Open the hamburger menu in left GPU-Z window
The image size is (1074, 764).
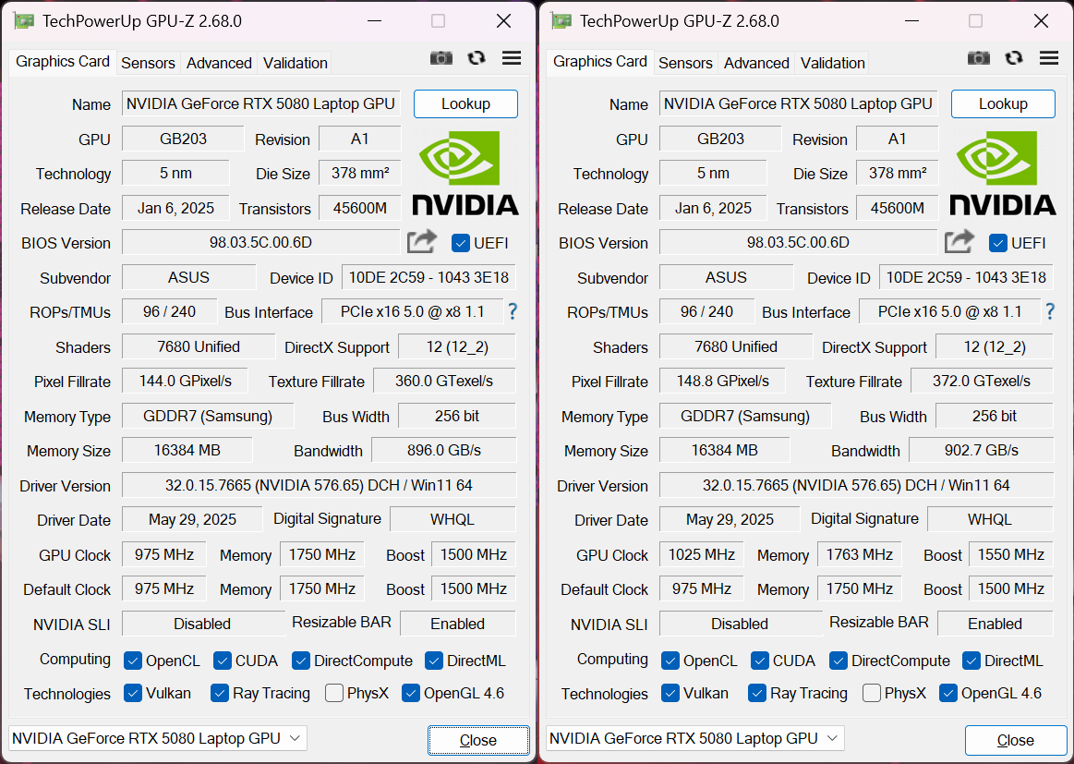point(512,58)
